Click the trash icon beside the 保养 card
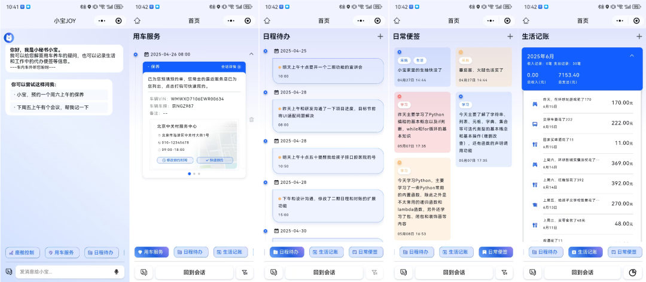 click(251, 120)
